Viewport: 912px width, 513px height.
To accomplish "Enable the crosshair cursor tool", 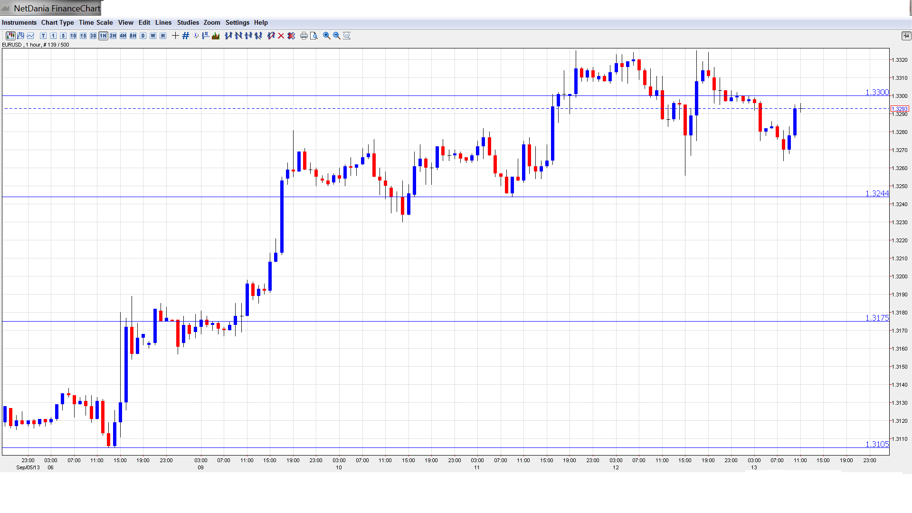I will [175, 36].
